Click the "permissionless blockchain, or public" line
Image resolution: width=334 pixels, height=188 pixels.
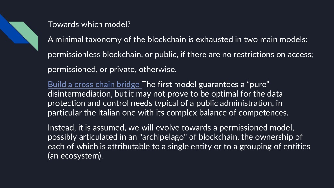180,55
